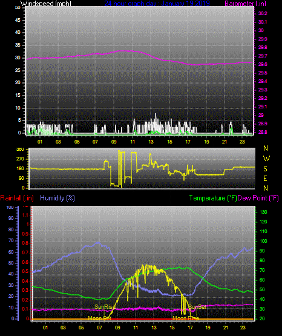Click '0.5' on the rainfall axis

25,271
